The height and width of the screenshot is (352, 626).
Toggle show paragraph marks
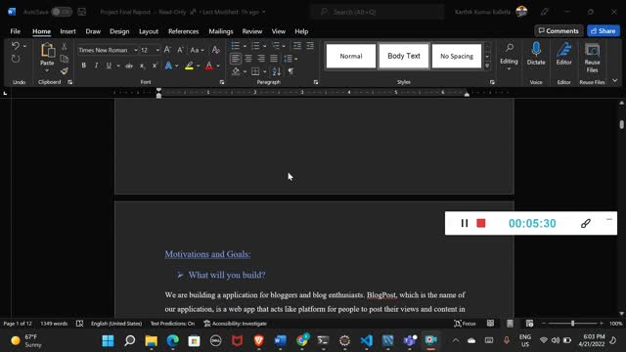tap(291, 71)
